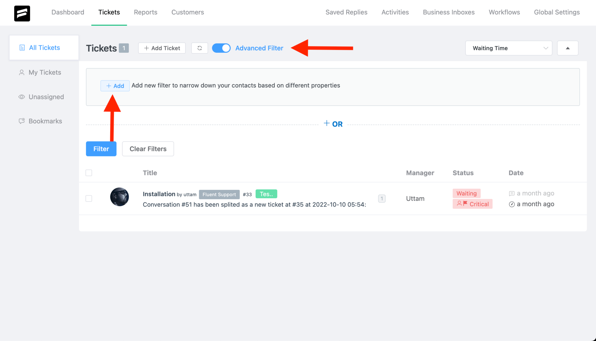Check the select-all tickets checkbox

coord(89,173)
